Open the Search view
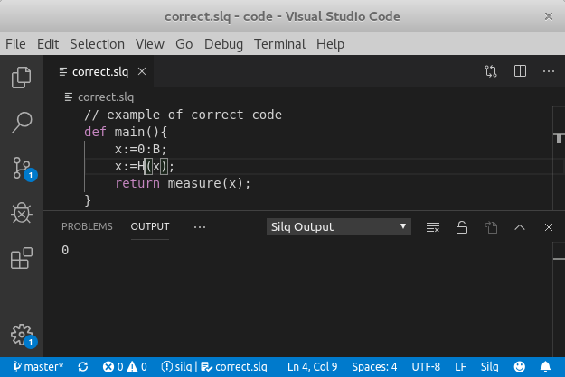This screenshot has height=377, width=565. 22,122
